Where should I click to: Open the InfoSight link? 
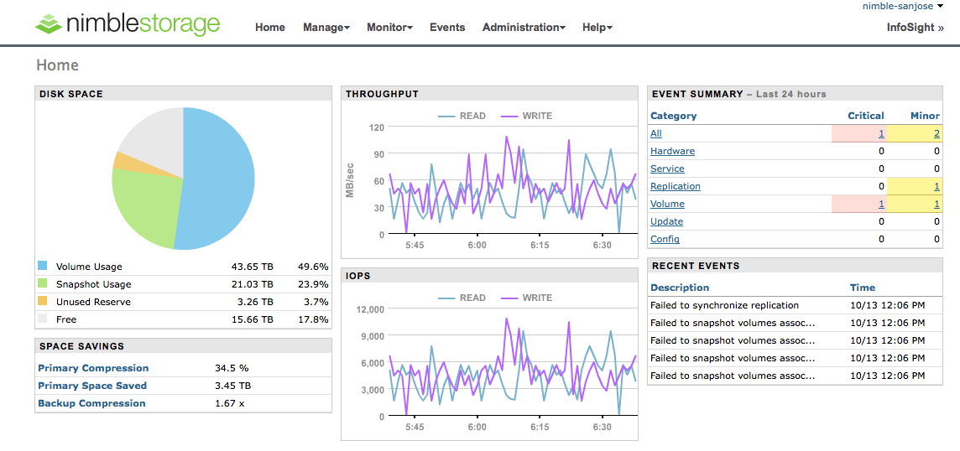915,28
